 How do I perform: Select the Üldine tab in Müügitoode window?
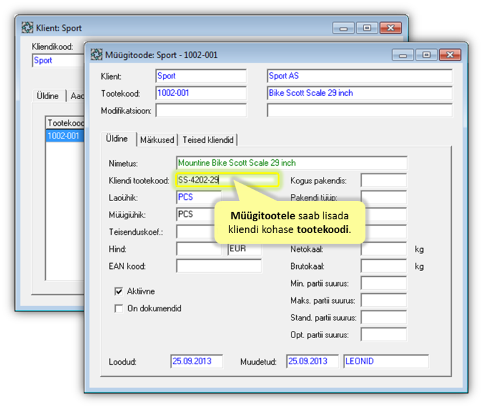pos(117,139)
